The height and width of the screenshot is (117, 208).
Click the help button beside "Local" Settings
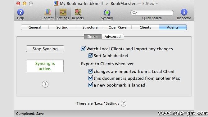tap(124, 104)
